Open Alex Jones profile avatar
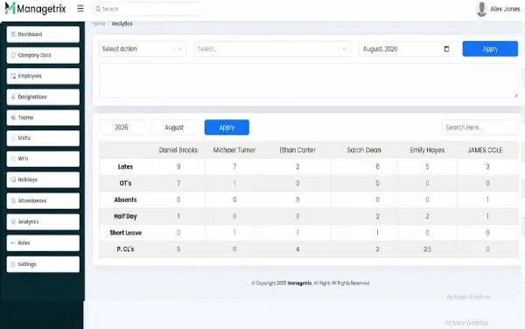The image size is (525, 329). (x=481, y=9)
